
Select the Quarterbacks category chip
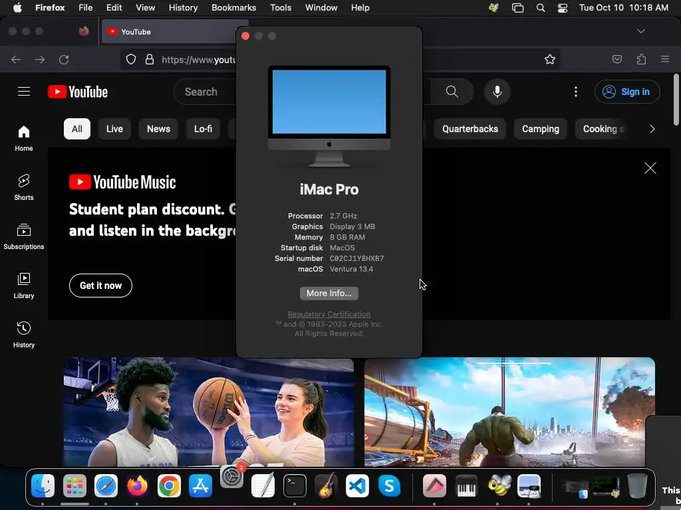tap(470, 129)
